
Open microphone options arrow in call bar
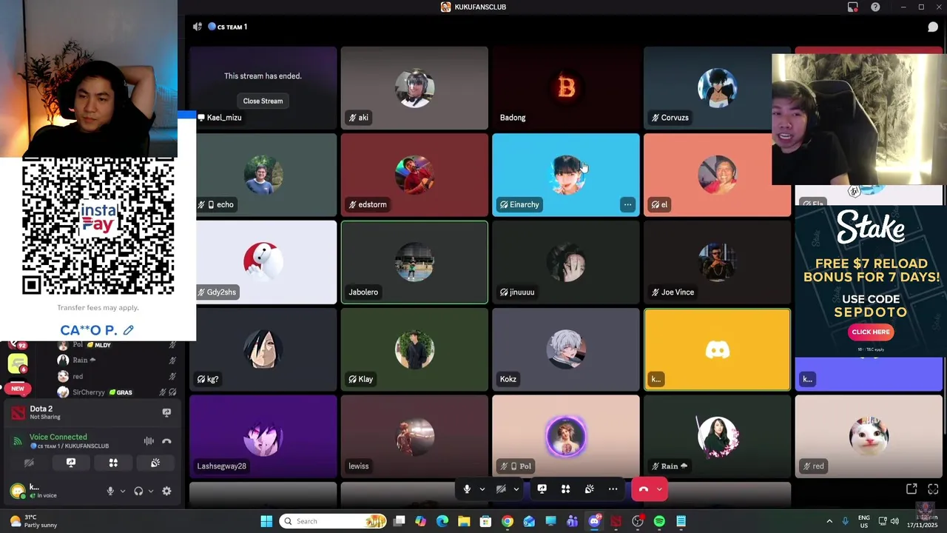pyautogui.click(x=482, y=489)
